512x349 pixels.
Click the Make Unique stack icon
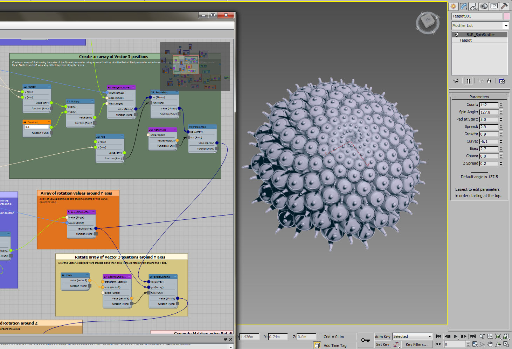pyautogui.click(x=481, y=81)
